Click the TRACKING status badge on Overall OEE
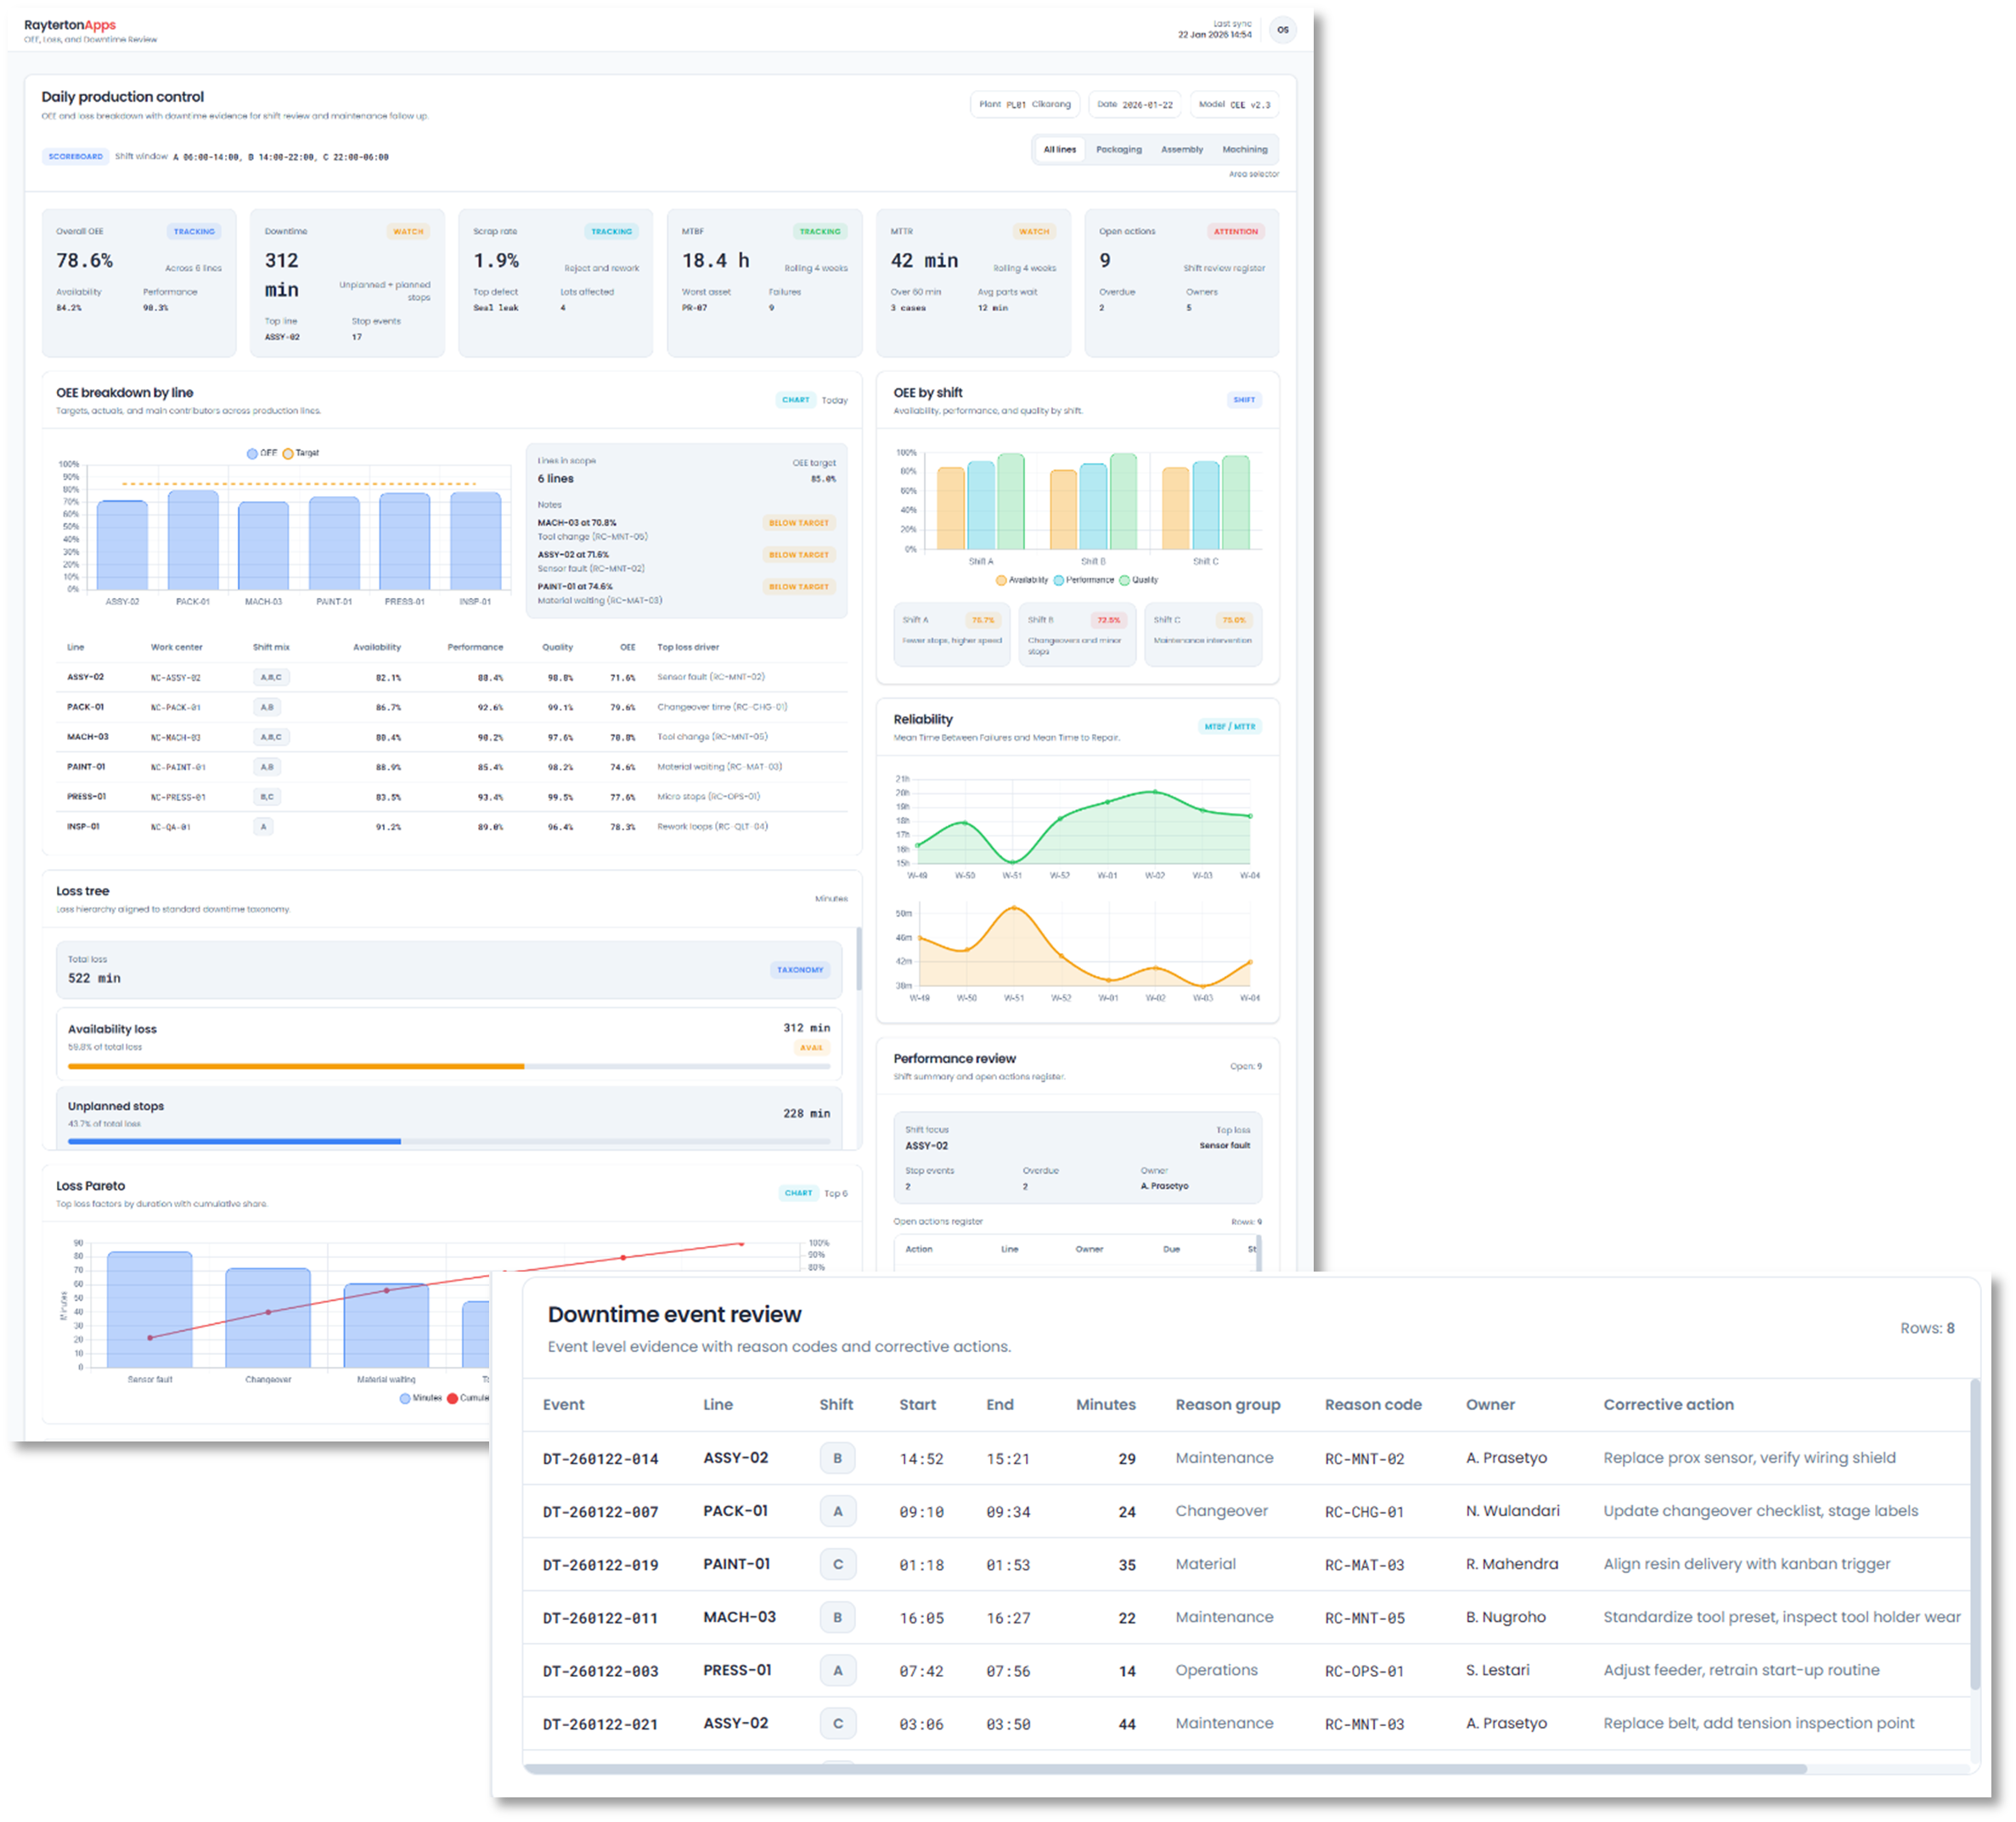The width and height of the screenshot is (2016, 1822). pos(194,231)
